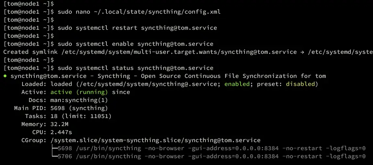Click the green 'enabled' status word
The height and width of the screenshot is (165, 373).
pos(237,84)
